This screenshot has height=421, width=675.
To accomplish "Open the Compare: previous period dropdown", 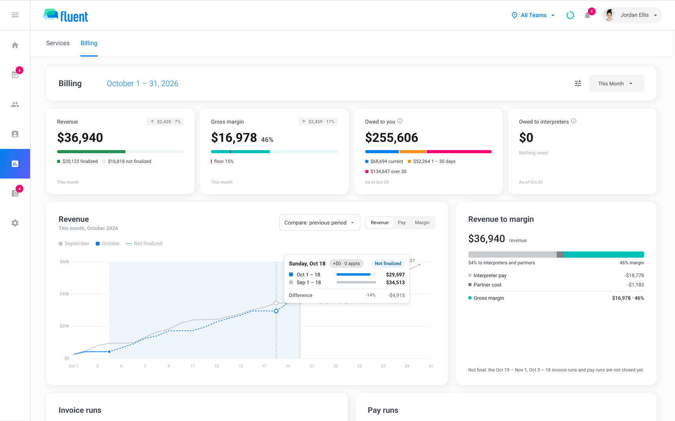I will (x=320, y=223).
